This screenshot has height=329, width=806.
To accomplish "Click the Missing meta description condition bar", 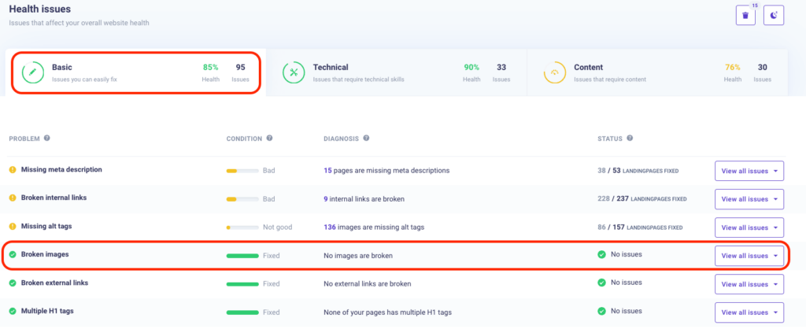I will 242,171.
